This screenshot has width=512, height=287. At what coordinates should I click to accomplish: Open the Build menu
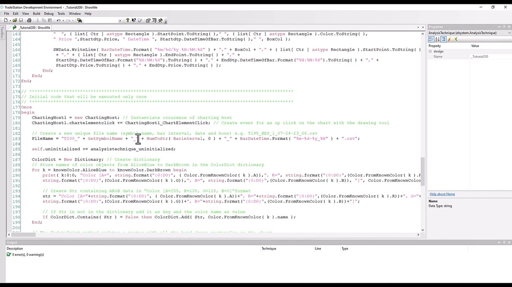36,14
